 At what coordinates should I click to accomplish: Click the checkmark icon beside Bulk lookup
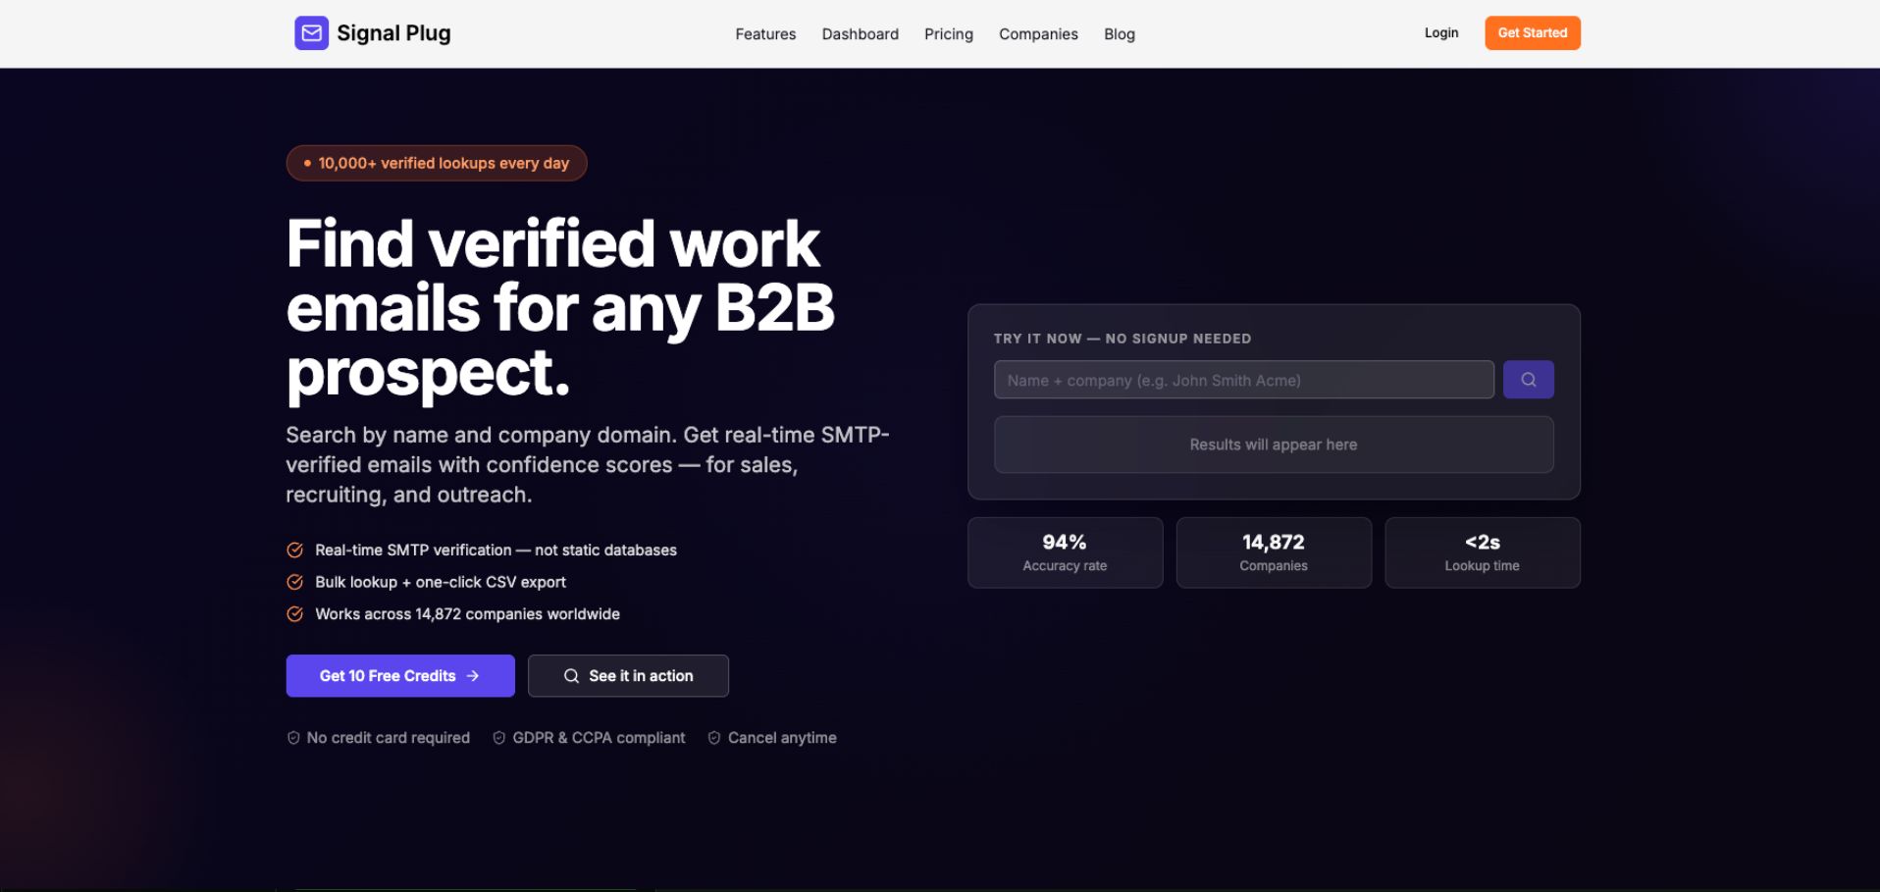(294, 582)
